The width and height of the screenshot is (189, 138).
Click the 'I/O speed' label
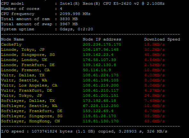click(12, 132)
